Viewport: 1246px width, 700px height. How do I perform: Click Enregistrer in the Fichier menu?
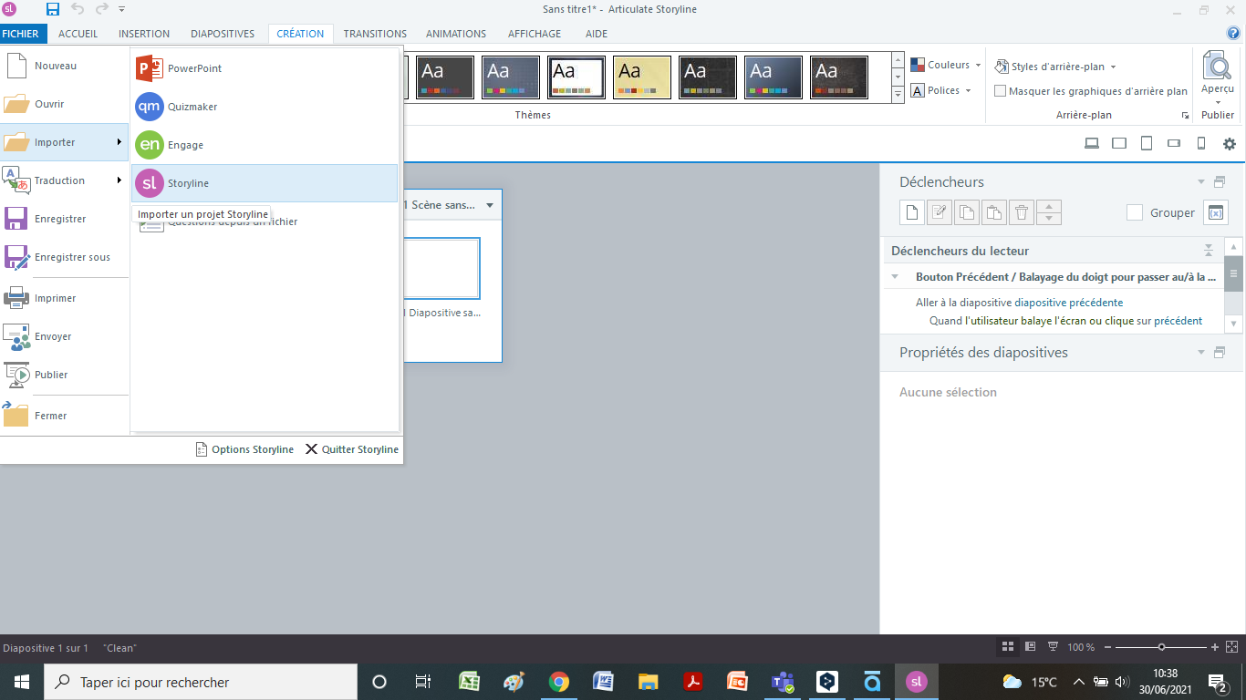coord(64,219)
